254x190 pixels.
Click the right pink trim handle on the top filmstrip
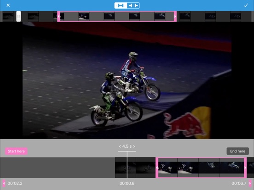[175, 17]
